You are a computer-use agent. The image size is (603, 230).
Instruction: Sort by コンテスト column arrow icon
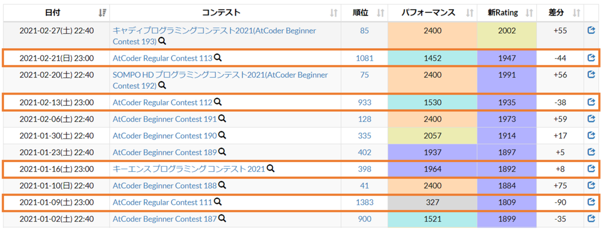333,13
